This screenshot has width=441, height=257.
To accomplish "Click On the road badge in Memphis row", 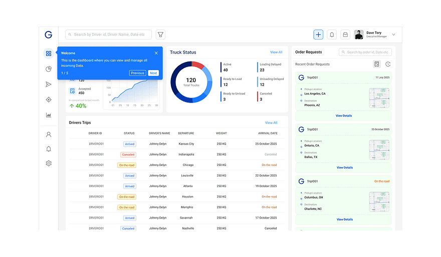I will point(127,207).
